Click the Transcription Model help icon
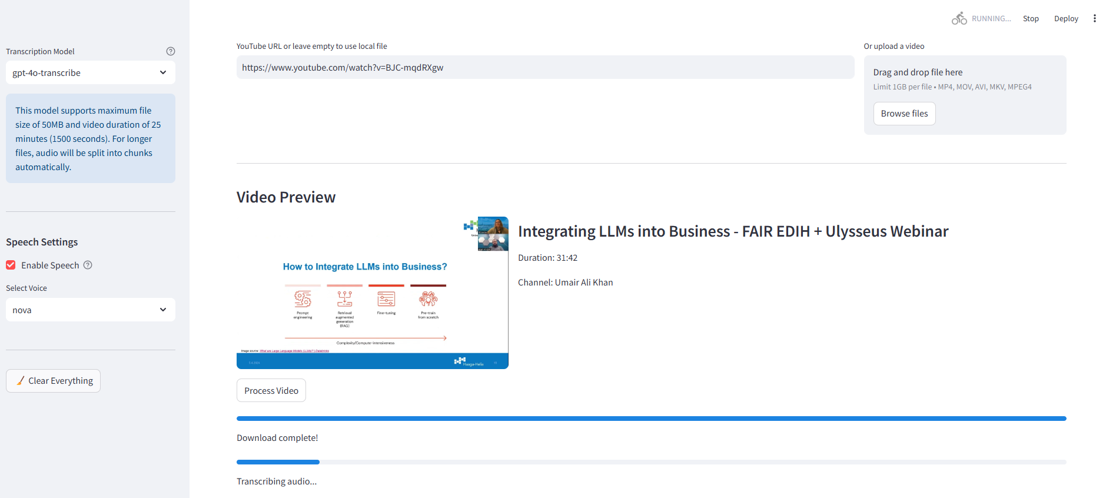This screenshot has width=1106, height=498. coord(171,51)
